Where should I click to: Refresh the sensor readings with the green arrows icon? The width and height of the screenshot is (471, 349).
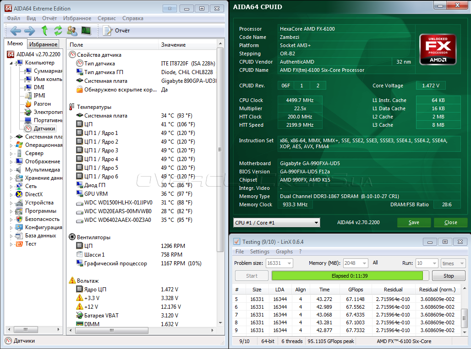coord(58,31)
